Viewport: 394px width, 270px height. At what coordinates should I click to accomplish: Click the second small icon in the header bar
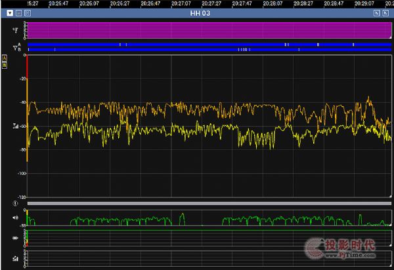pyautogui.click(x=18, y=12)
